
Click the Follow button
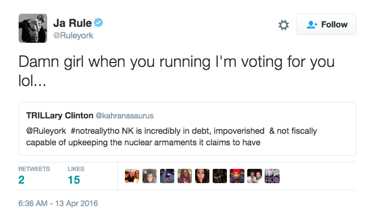326,25
